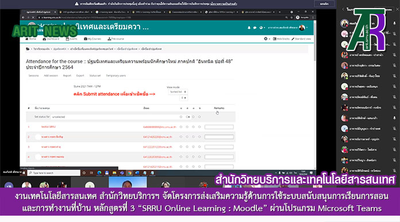
Task: Select second status radio for test54 SRRU
Action: coord(187,127)
